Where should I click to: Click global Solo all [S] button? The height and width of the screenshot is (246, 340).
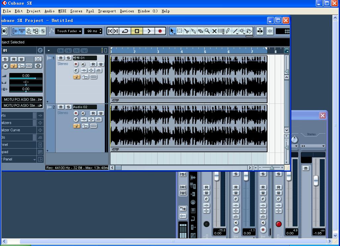[x=68, y=51]
